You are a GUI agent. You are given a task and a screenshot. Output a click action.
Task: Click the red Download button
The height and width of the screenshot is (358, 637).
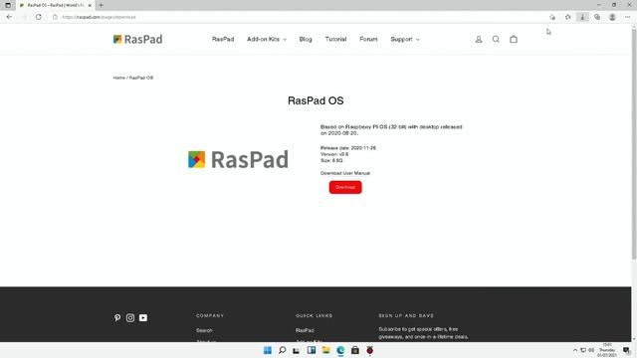tap(345, 187)
